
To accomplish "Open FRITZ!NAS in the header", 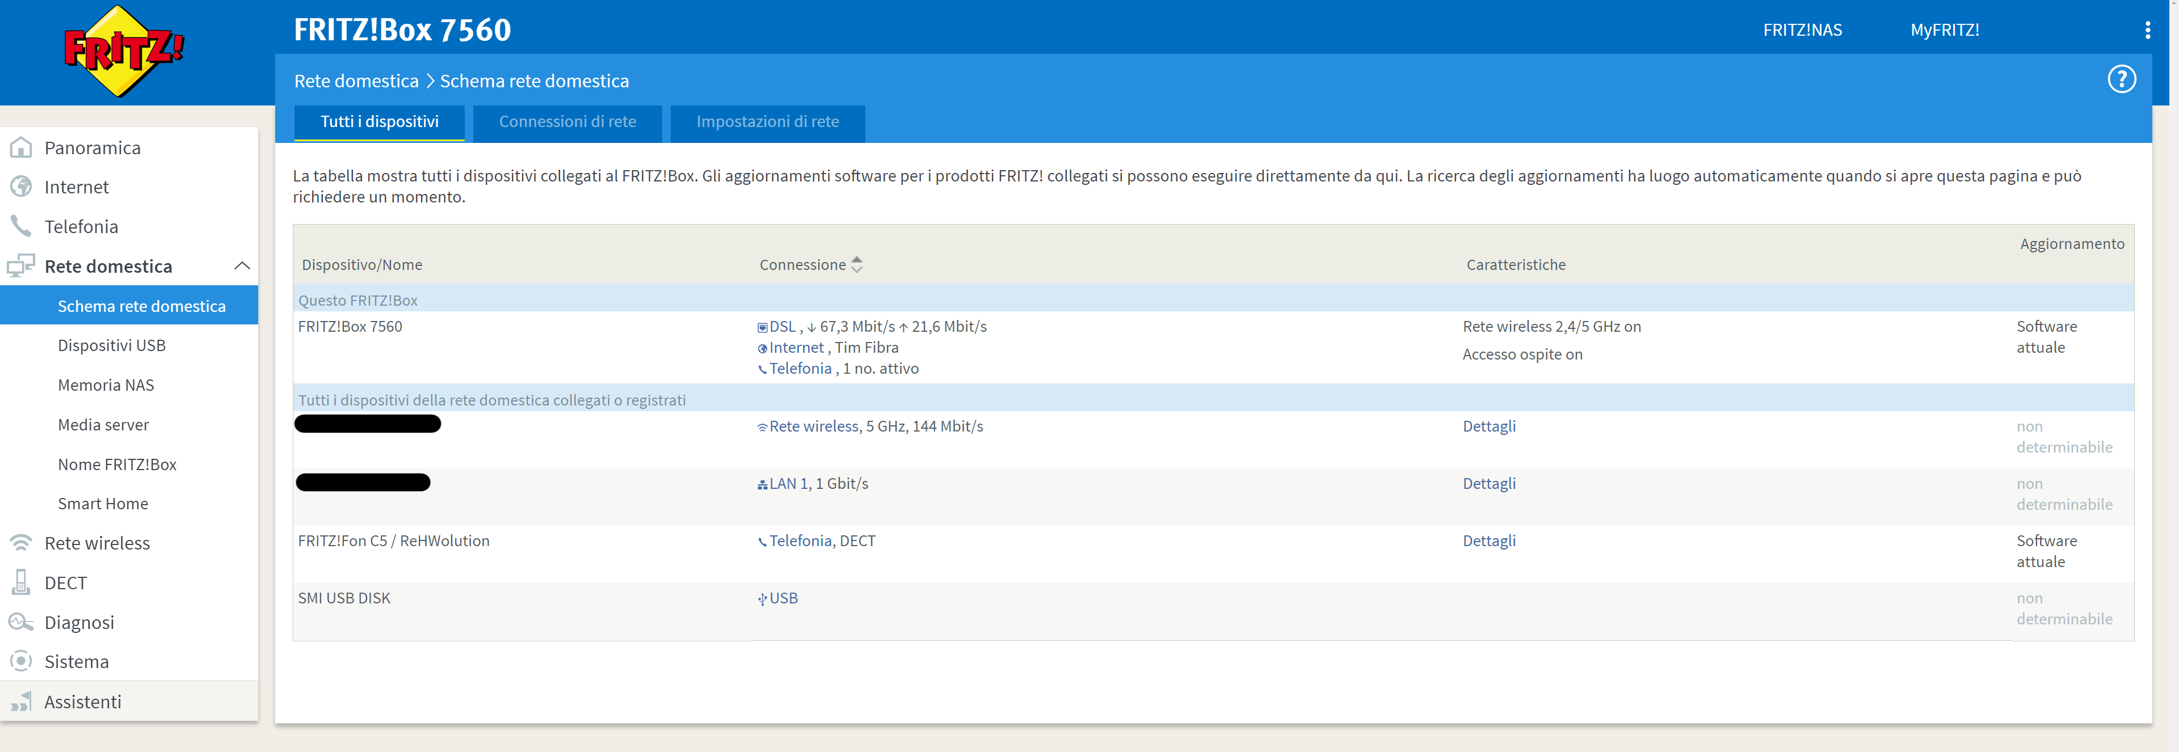I will coord(1802,31).
